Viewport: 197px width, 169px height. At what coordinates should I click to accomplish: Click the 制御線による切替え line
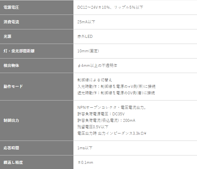click(x=94, y=80)
